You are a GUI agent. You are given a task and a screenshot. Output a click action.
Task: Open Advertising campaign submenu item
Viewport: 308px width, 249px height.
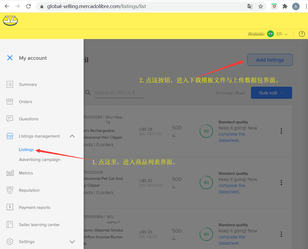[40, 160]
